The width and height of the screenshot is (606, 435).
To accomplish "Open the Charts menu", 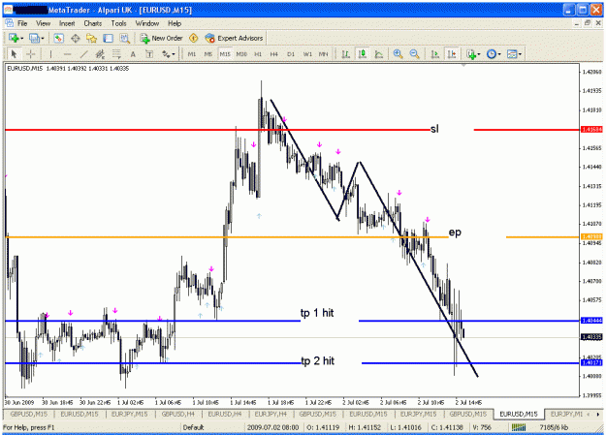I will 93,23.
